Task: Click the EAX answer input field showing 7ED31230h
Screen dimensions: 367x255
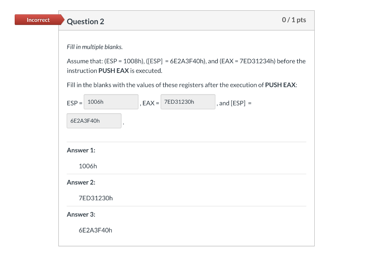Action: [x=187, y=102]
